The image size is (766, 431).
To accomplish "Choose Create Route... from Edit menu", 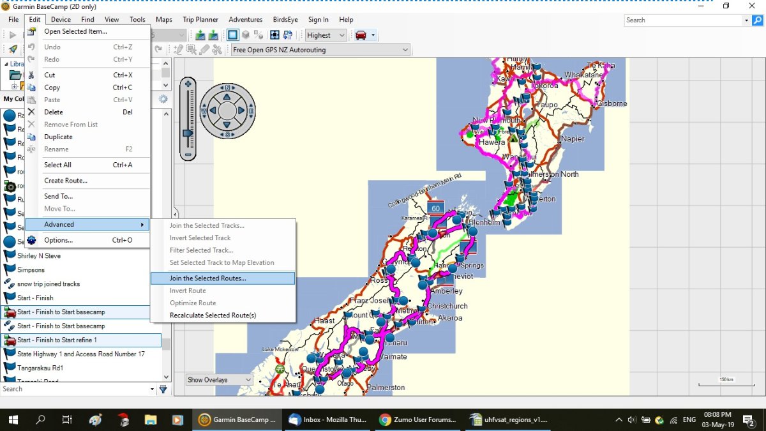I will [x=87, y=181].
